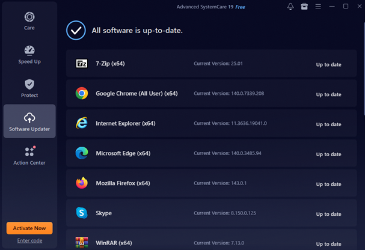Select the Internet Explorer icon
The height and width of the screenshot is (250, 365).
82,123
